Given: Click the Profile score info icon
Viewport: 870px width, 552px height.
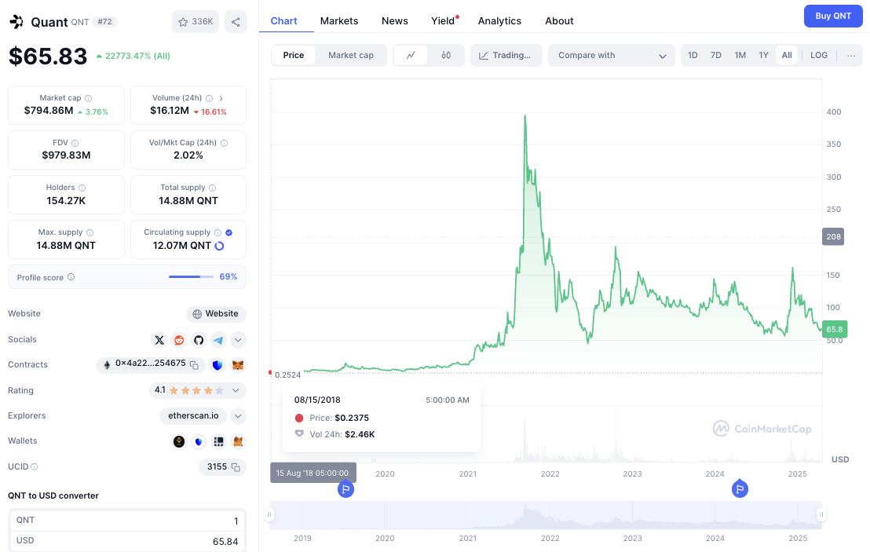Looking at the screenshot, I should 71,277.
